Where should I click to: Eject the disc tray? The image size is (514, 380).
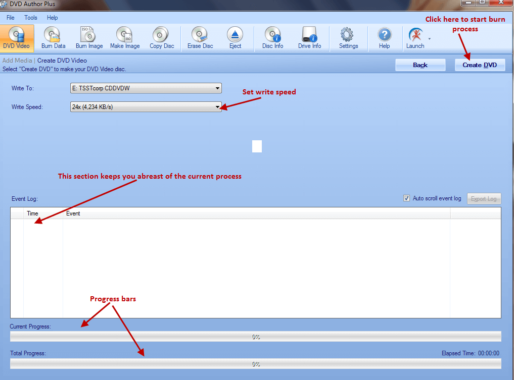point(235,38)
